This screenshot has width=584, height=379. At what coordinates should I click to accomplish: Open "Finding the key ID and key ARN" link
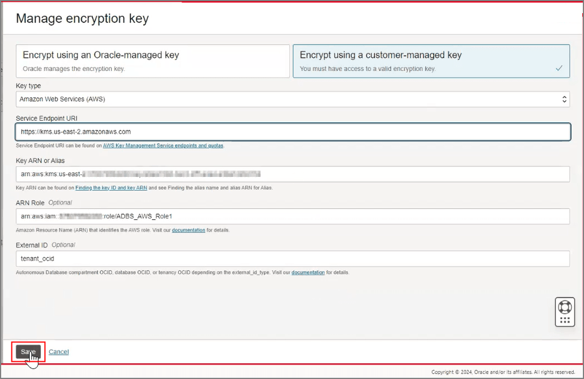(111, 187)
